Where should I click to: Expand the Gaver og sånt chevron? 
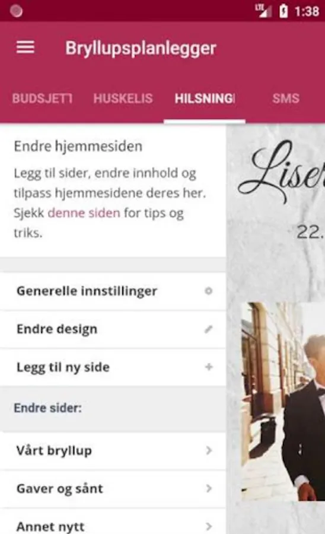[x=209, y=488]
